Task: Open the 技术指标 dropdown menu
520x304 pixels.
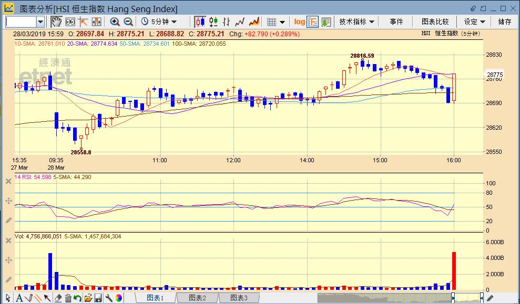Action: click(x=356, y=22)
